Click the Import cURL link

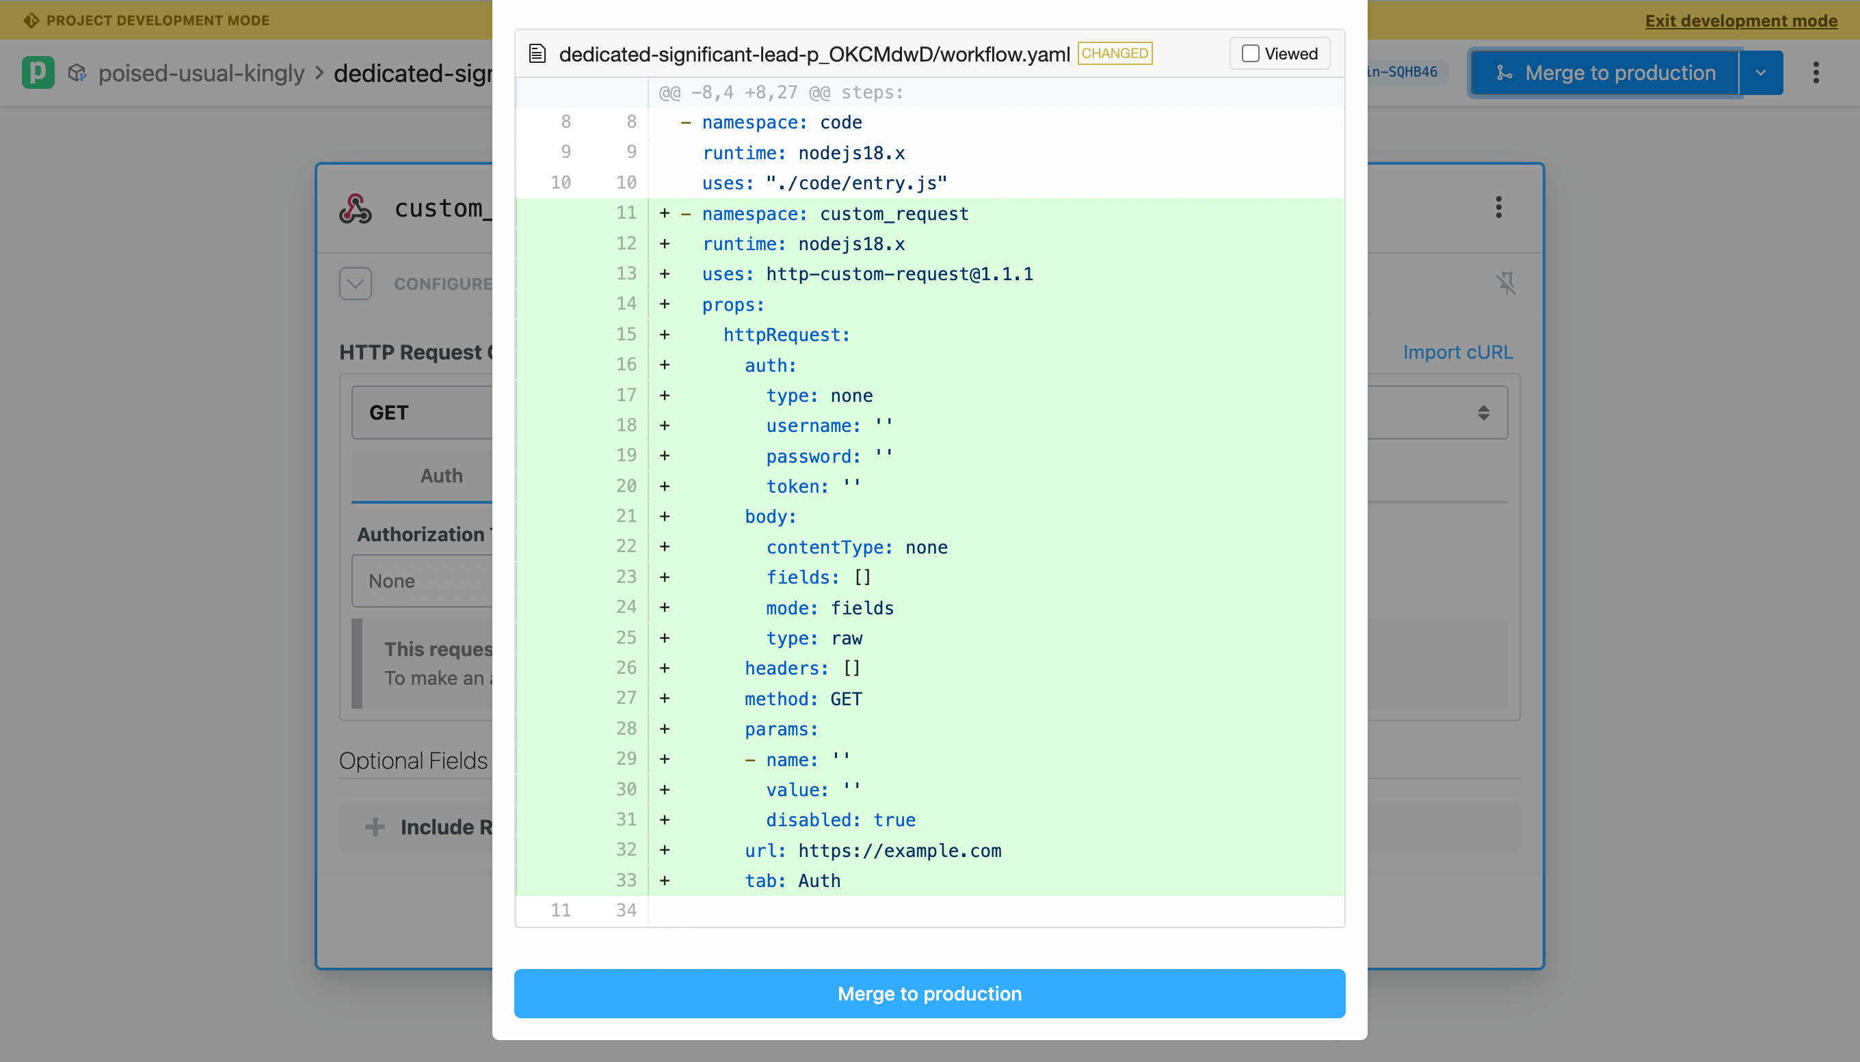click(1457, 351)
